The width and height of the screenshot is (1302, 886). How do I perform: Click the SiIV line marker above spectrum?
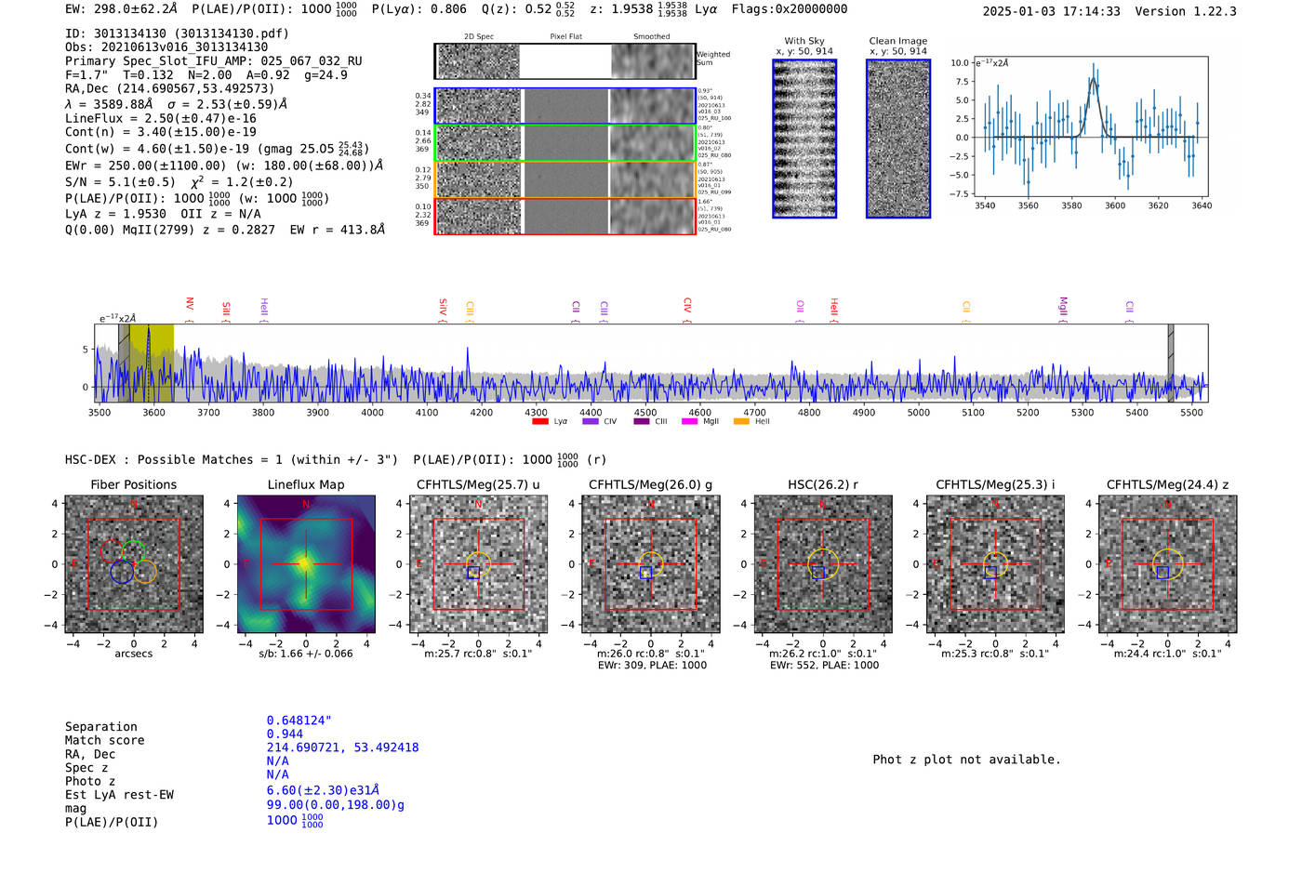pyautogui.click(x=444, y=310)
